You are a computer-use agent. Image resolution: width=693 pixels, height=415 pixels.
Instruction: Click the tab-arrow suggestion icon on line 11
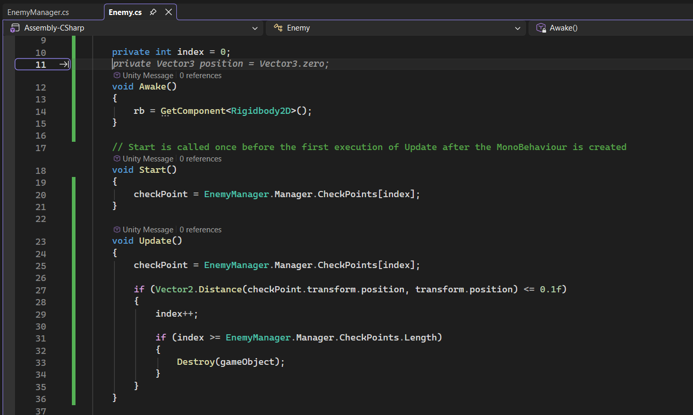(64, 64)
